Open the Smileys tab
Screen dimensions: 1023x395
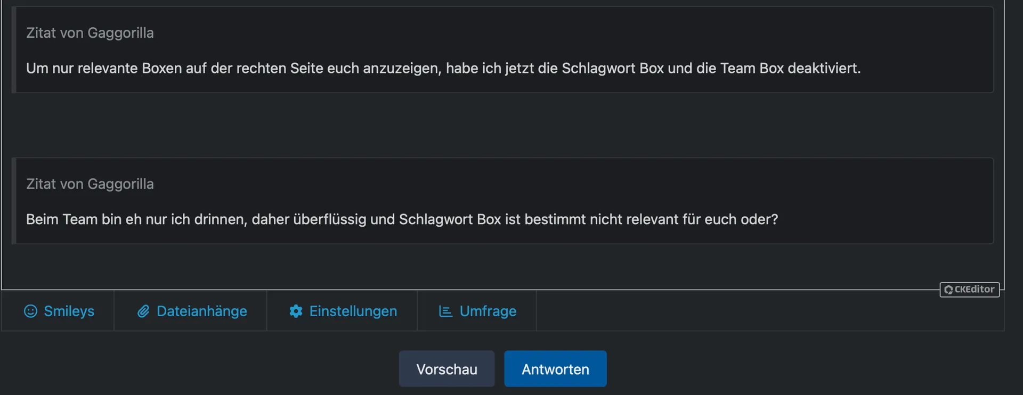69,311
